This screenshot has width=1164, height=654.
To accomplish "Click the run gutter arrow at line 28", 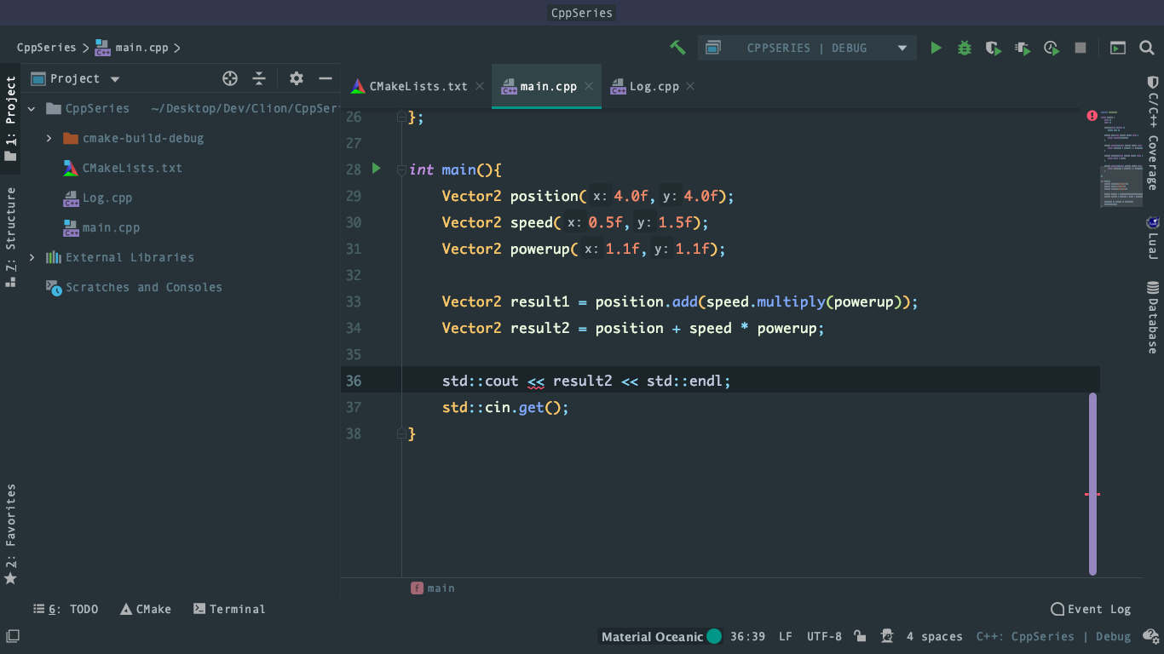I will (x=377, y=169).
